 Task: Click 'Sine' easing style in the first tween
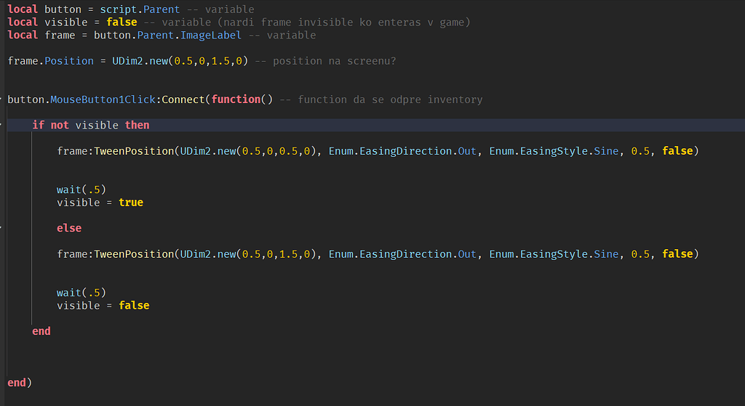606,151
